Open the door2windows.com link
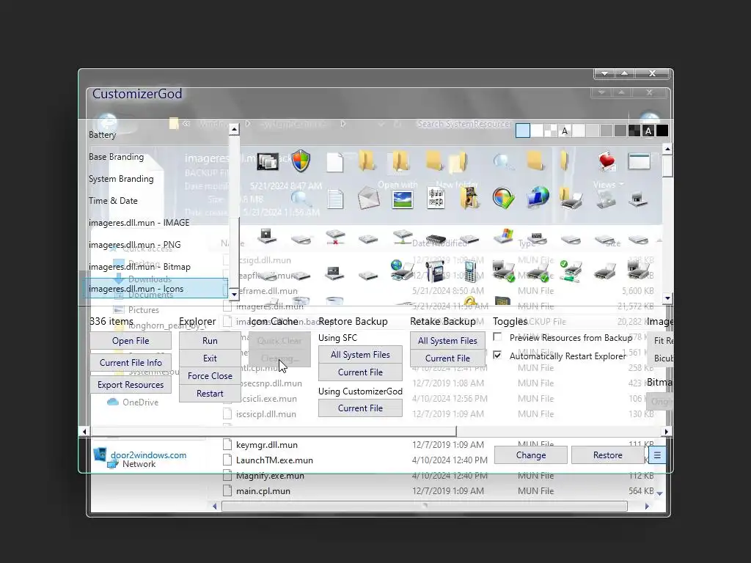This screenshot has height=563, width=751. click(148, 455)
